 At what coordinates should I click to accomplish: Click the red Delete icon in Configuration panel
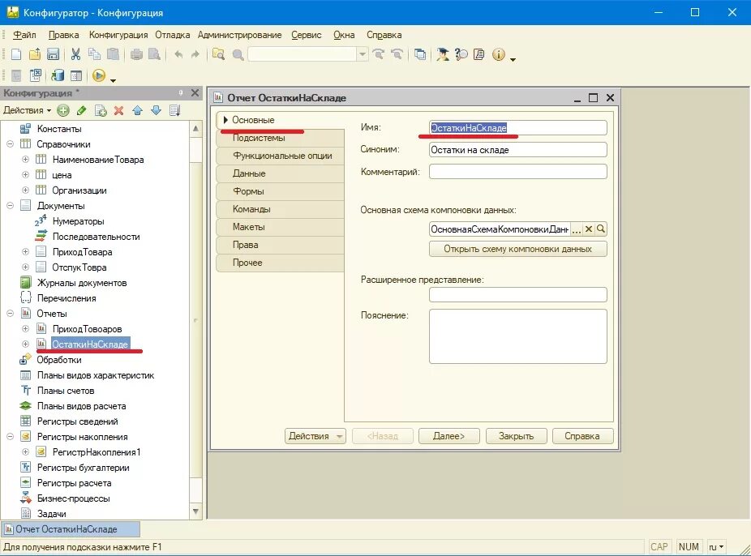118,110
